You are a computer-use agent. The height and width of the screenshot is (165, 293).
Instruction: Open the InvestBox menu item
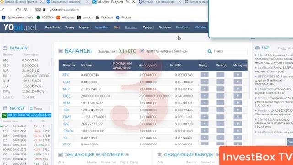102,27
